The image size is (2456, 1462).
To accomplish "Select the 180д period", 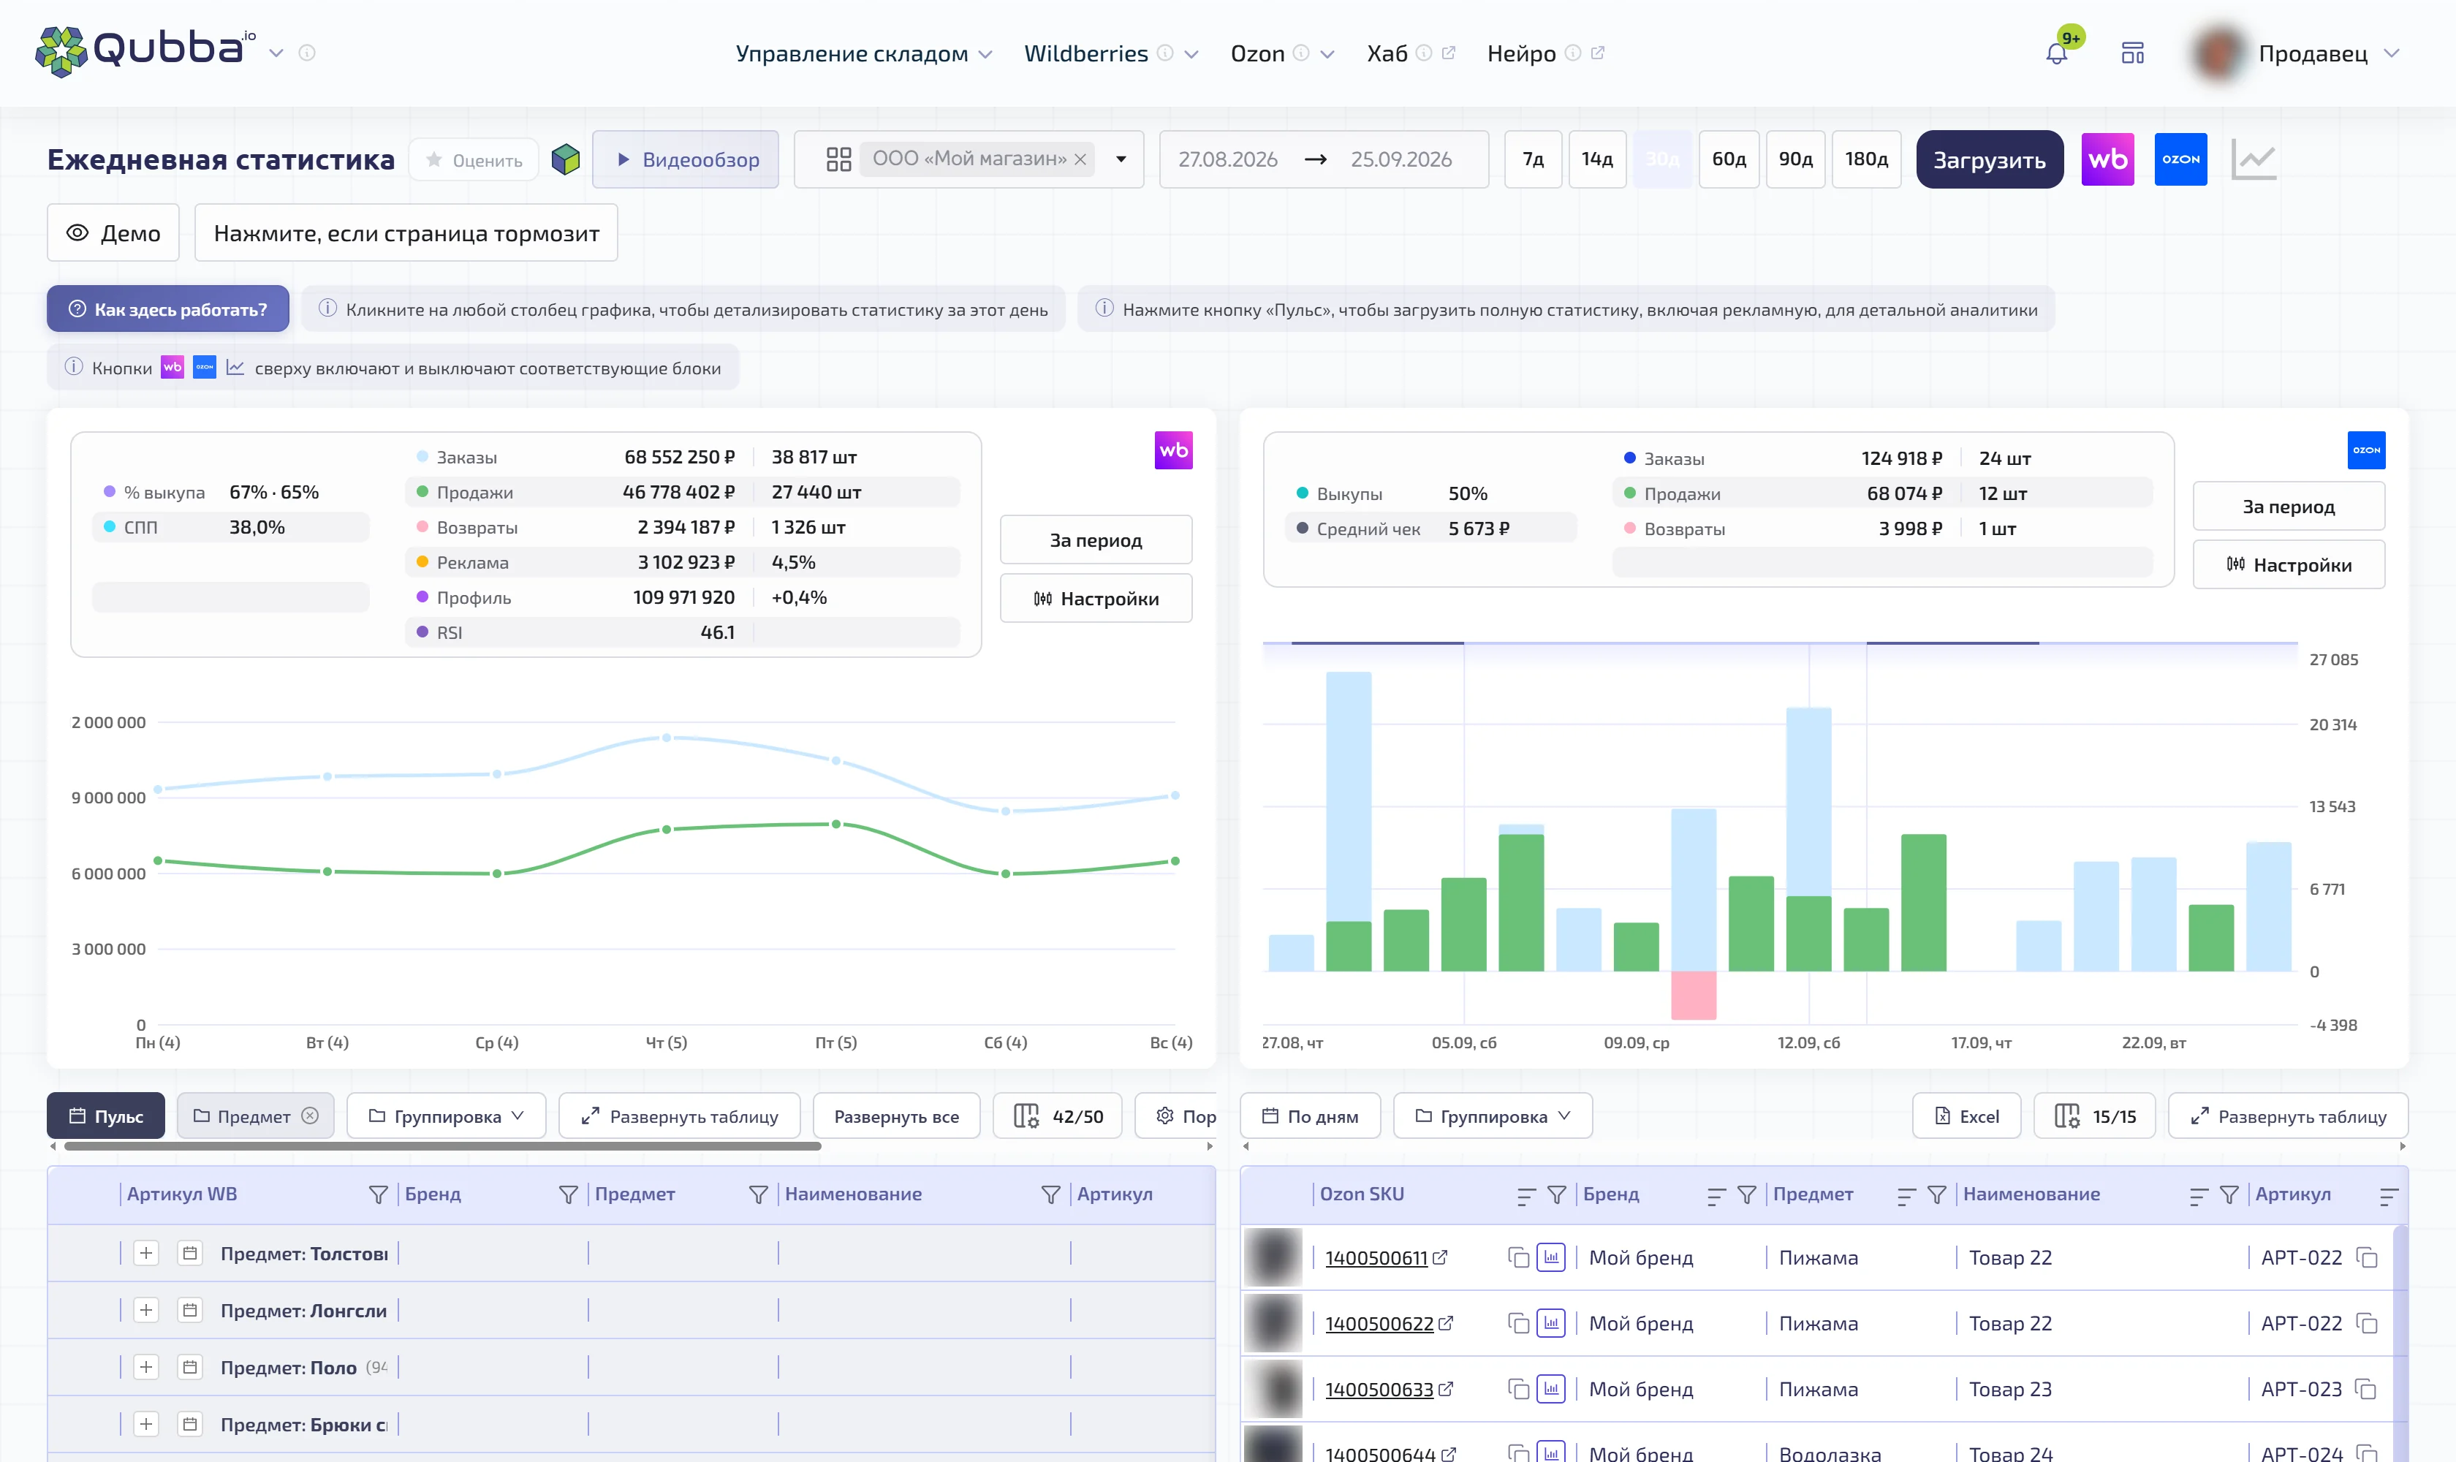I will pyautogui.click(x=1866, y=159).
